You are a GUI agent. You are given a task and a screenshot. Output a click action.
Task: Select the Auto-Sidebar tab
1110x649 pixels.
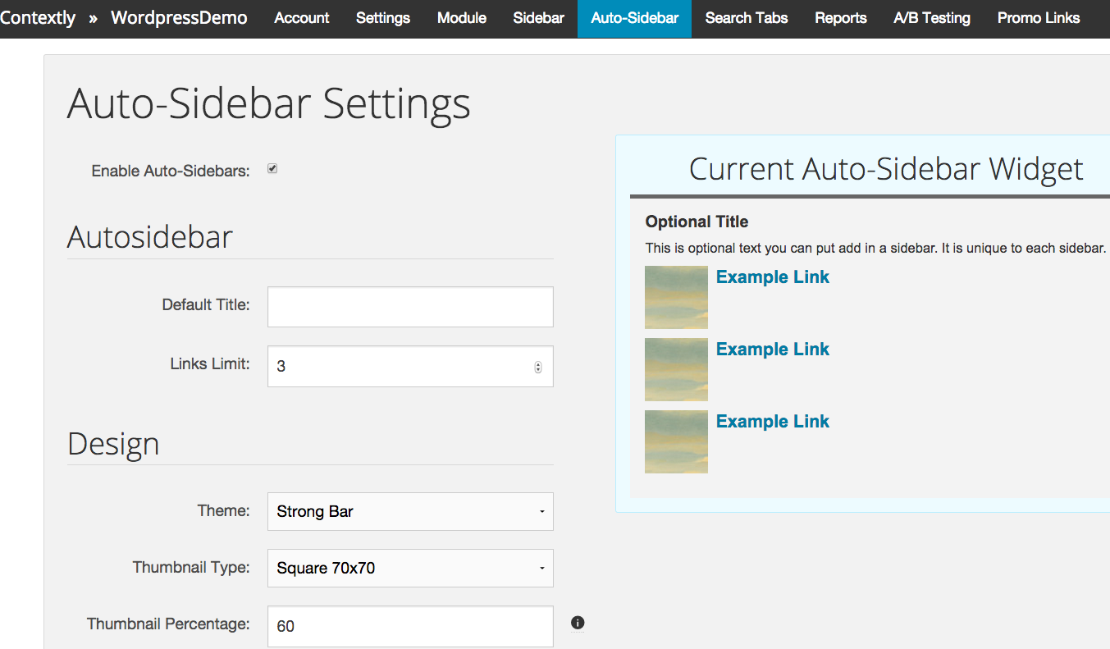pyautogui.click(x=635, y=18)
